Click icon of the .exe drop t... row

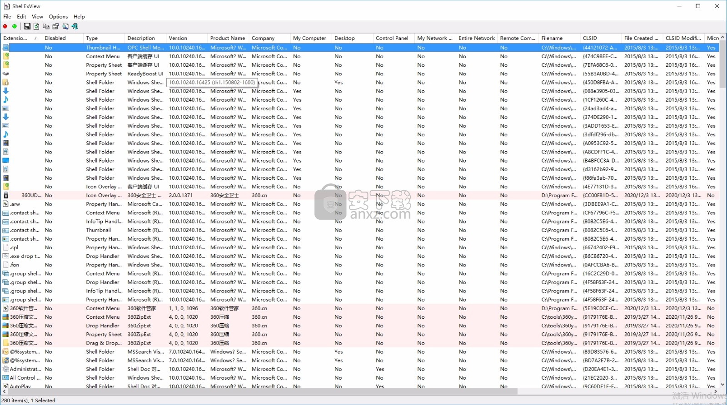click(x=6, y=256)
